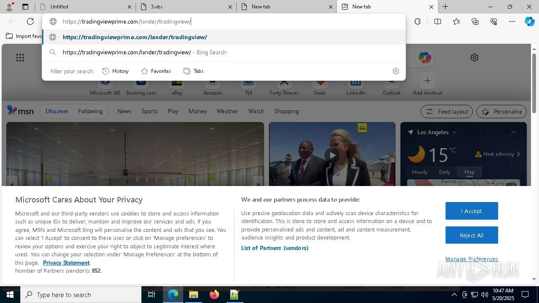Image resolution: width=539 pixels, height=303 pixels.
Task: Click the browser refresh icon
Action: point(30,21)
